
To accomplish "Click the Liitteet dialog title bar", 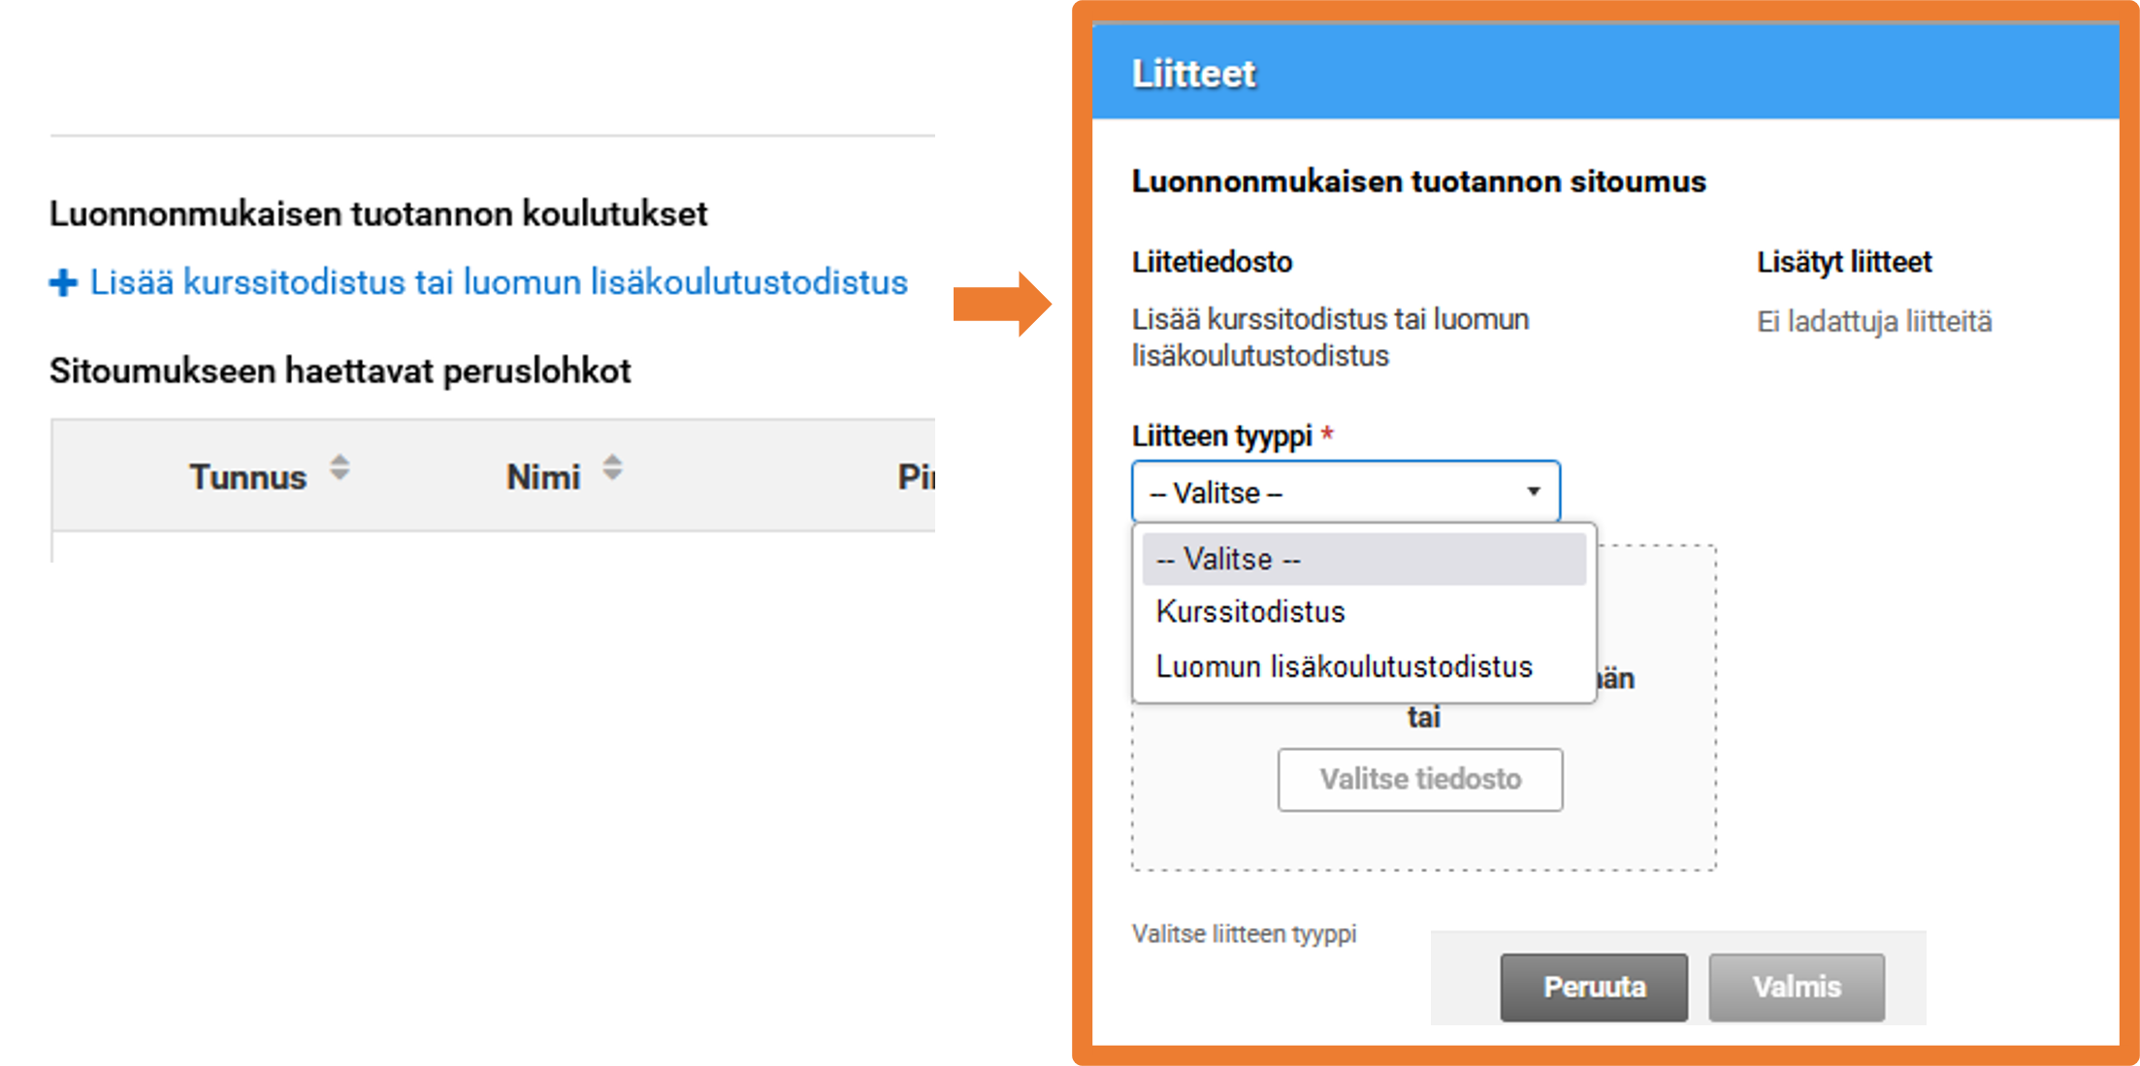I will tap(1192, 72).
